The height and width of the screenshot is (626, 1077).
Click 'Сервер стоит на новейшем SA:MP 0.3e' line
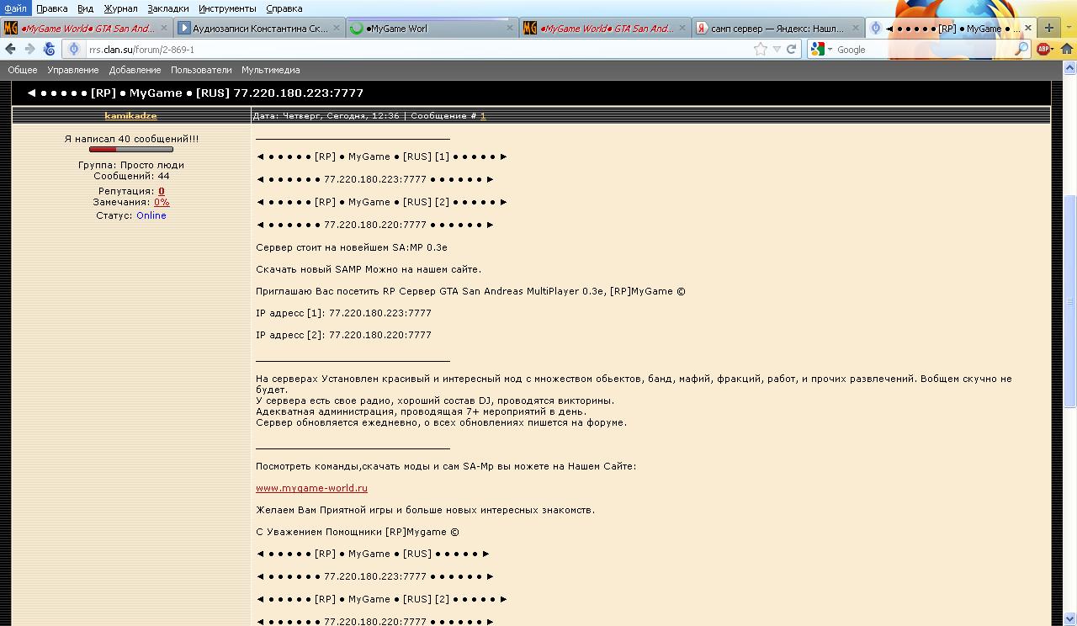click(x=352, y=247)
